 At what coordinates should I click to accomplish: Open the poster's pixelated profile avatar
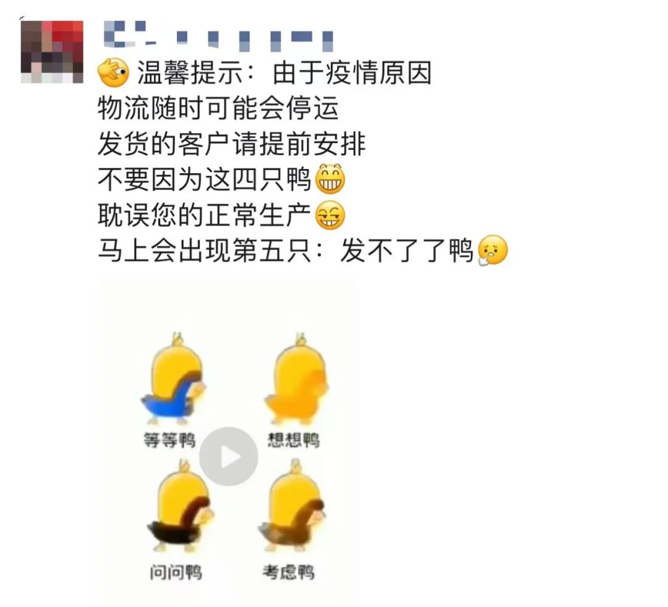52,51
